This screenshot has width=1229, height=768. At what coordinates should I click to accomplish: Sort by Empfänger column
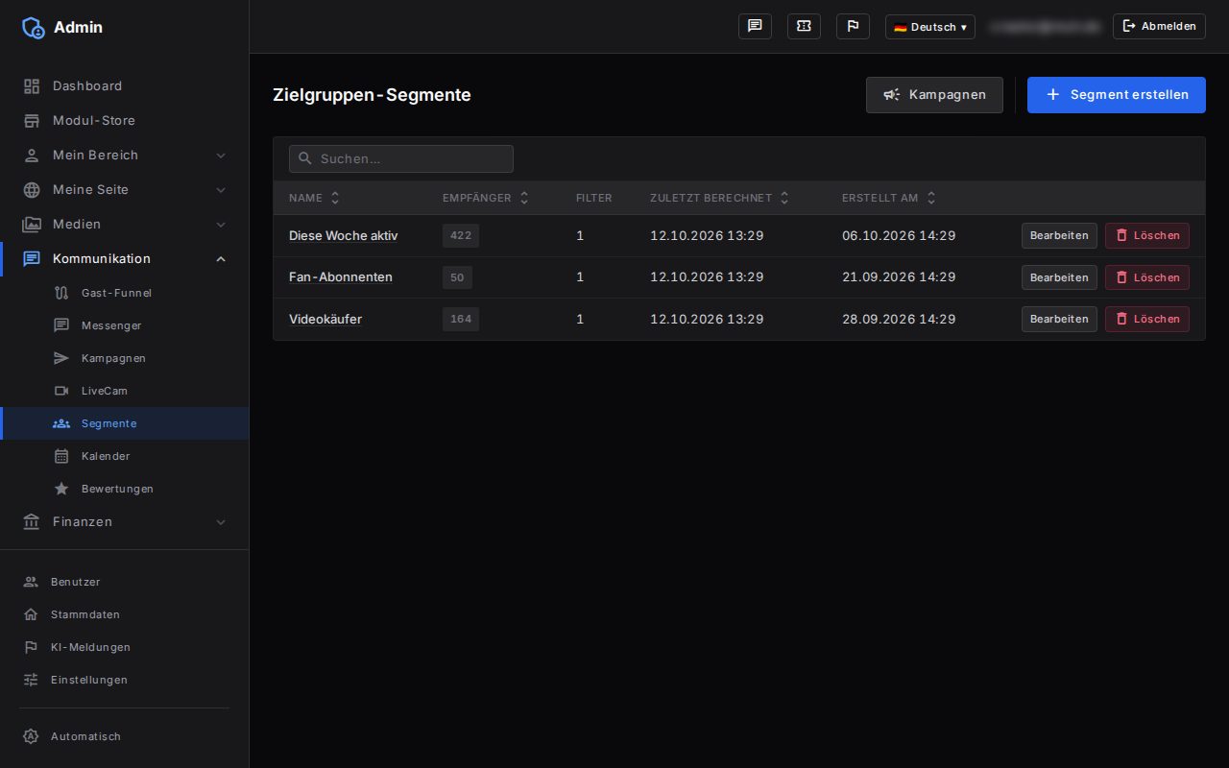coord(486,198)
